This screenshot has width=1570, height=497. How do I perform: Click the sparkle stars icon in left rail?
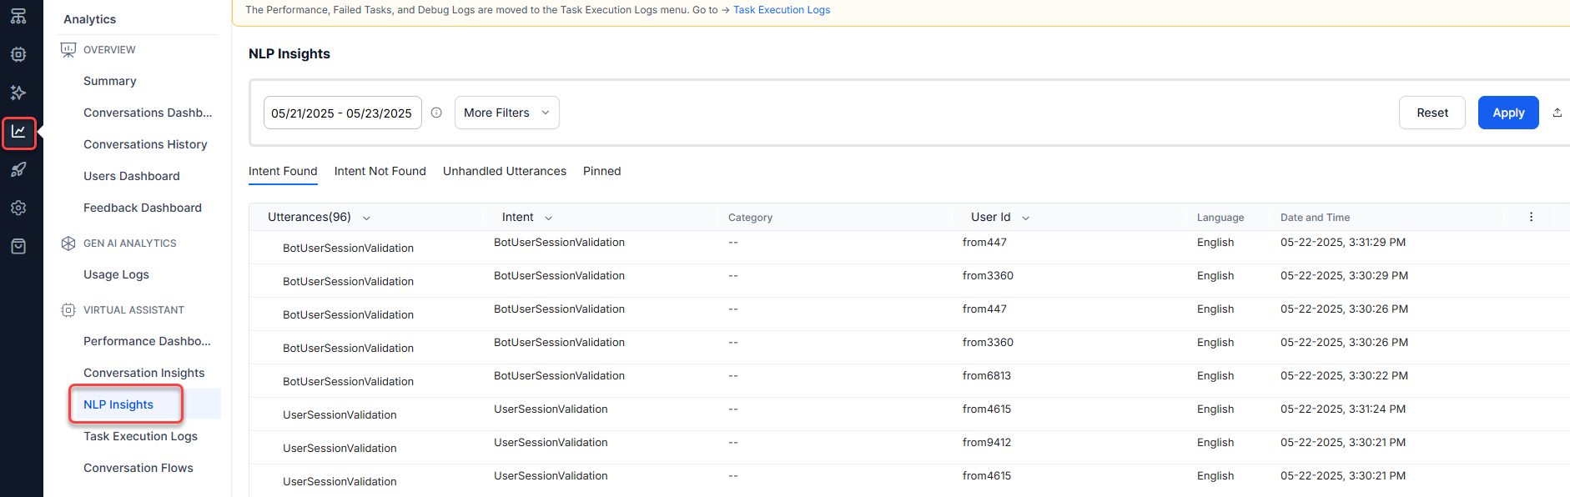[x=18, y=93]
